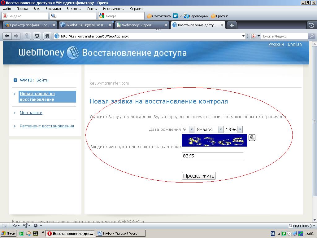The height and width of the screenshot is (238, 317).
Task: Click the globe site icon in address bar
Action: pos(57,36)
